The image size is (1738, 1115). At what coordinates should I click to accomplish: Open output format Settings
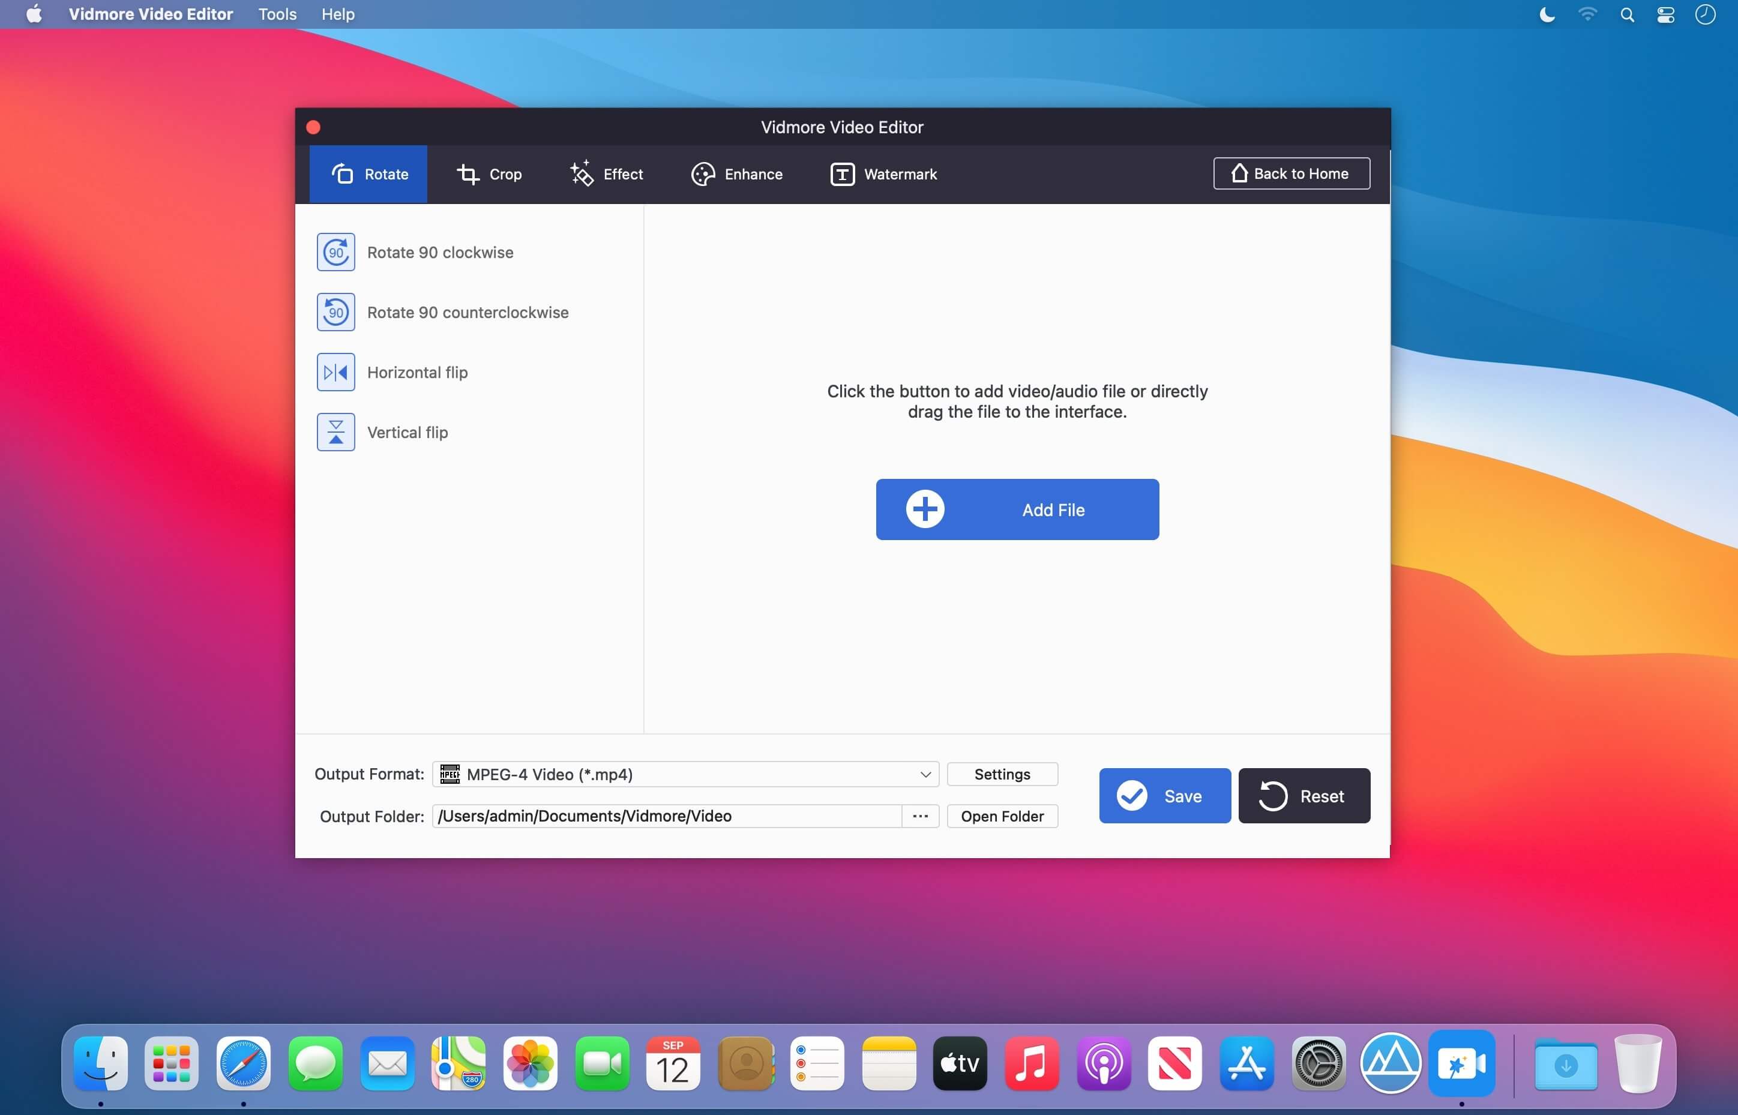1002,774
